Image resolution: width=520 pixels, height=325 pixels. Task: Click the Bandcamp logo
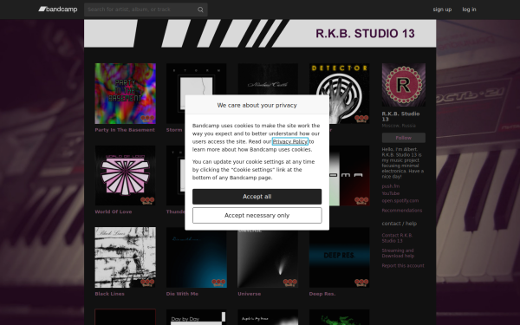[58, 10]
